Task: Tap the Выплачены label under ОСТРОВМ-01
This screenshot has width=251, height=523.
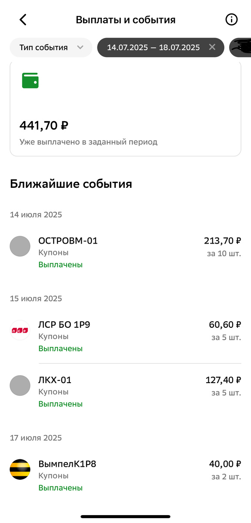Action: (x=60, y=264)
